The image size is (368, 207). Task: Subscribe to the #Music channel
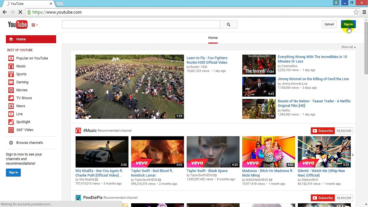point(323,131)
